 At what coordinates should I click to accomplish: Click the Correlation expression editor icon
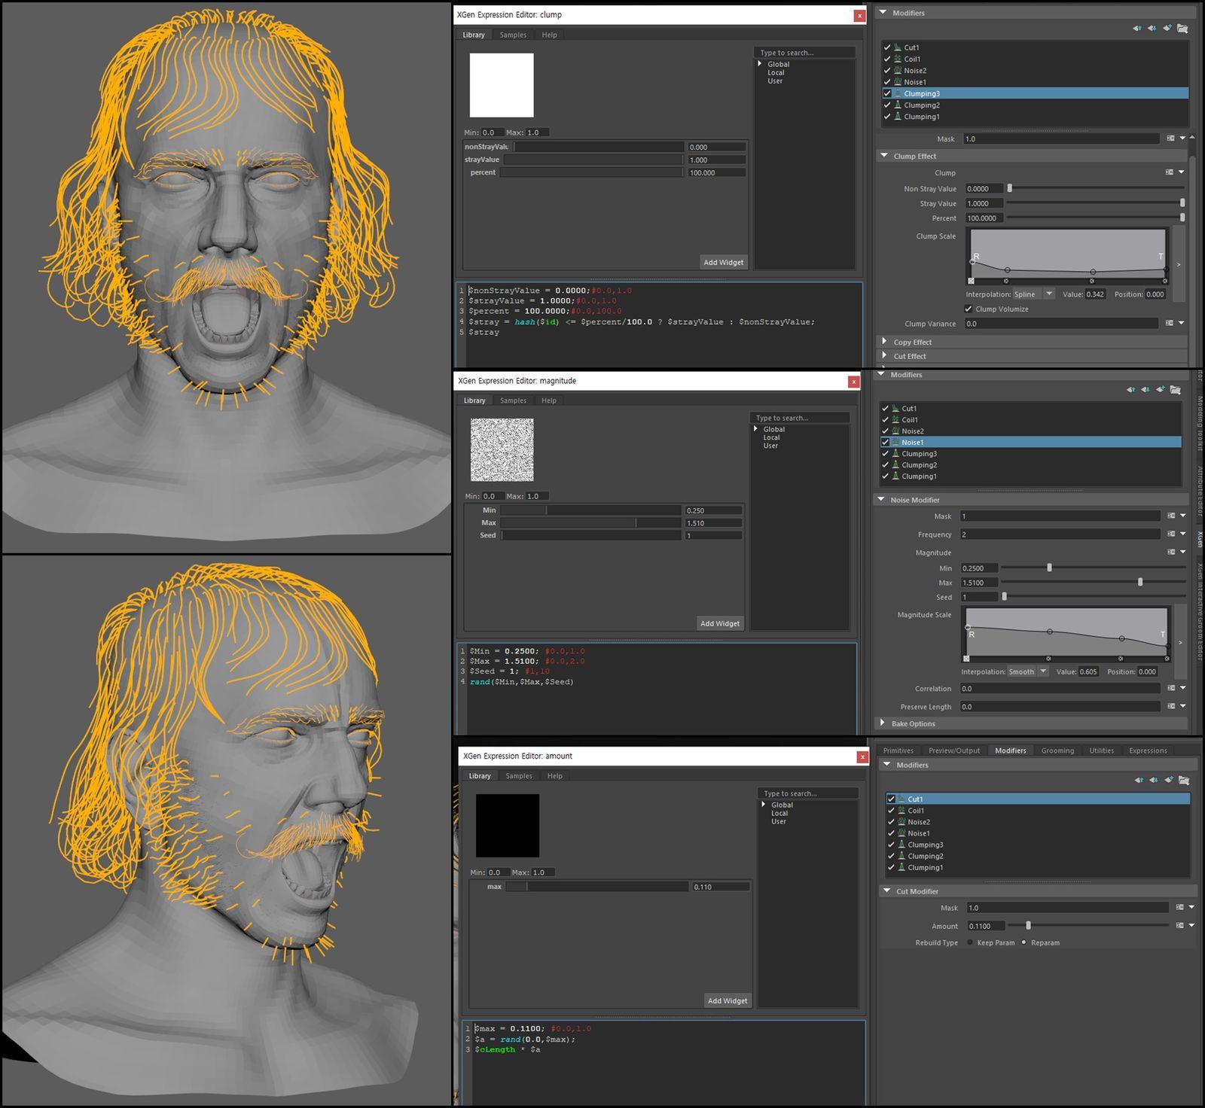1171,689
